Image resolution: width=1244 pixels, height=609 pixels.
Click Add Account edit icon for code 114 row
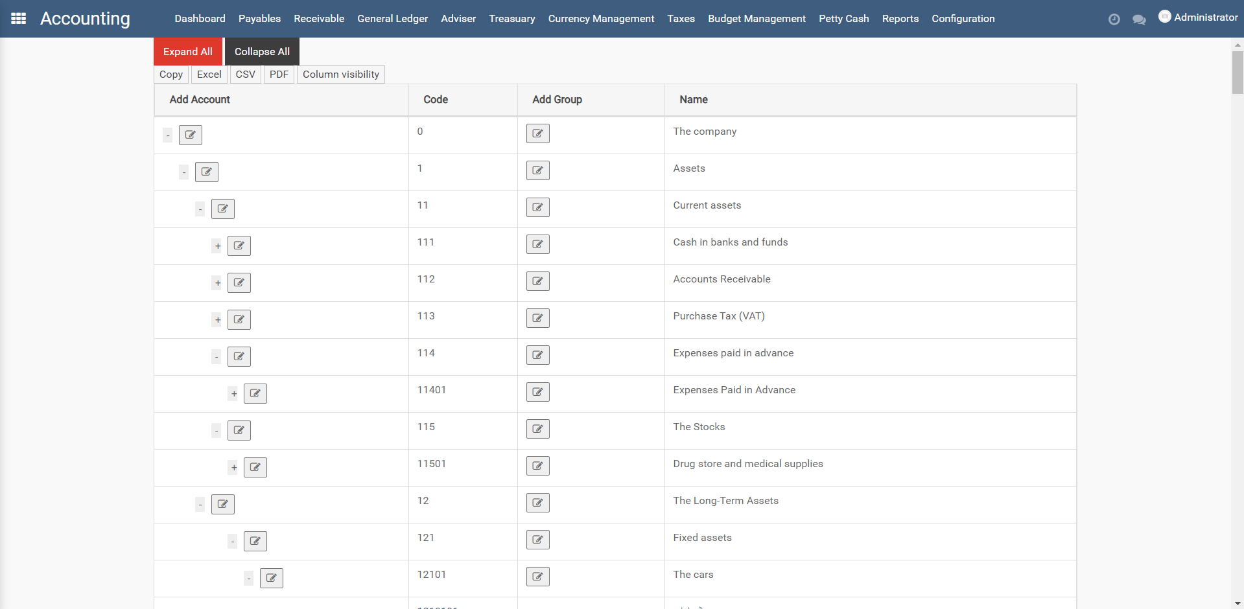[239, 356]
